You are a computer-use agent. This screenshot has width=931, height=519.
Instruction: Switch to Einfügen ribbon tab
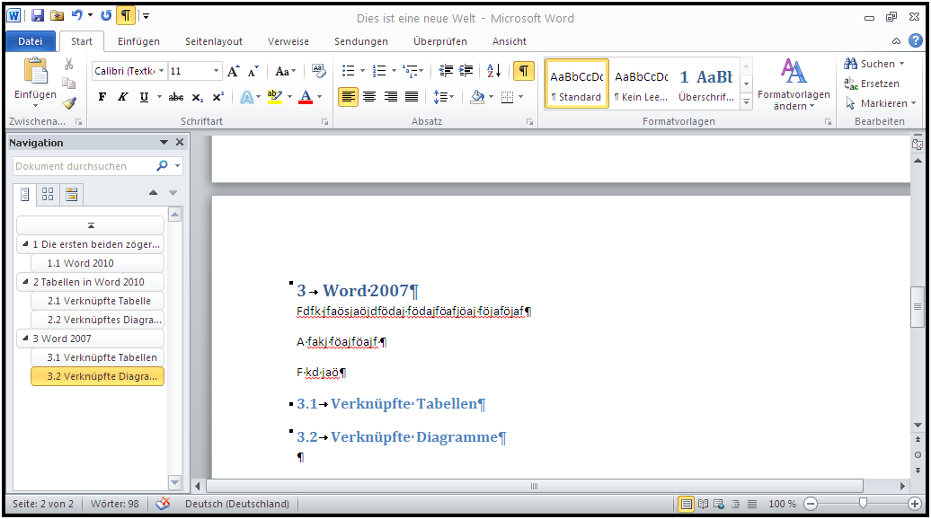138,41
